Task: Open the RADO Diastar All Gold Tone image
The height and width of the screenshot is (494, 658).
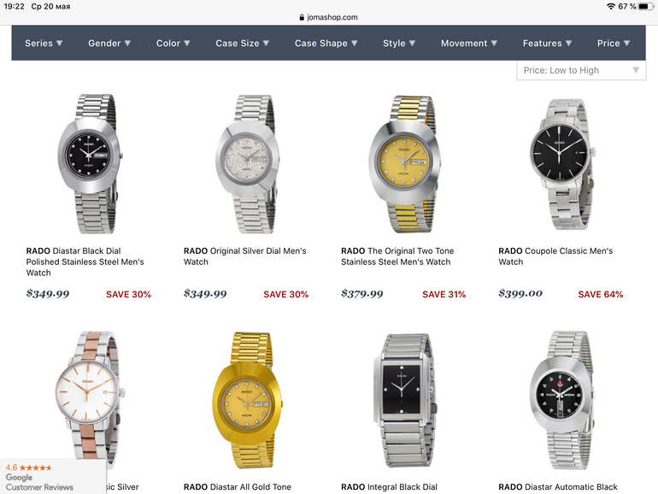Action: (x=248, y=400)
